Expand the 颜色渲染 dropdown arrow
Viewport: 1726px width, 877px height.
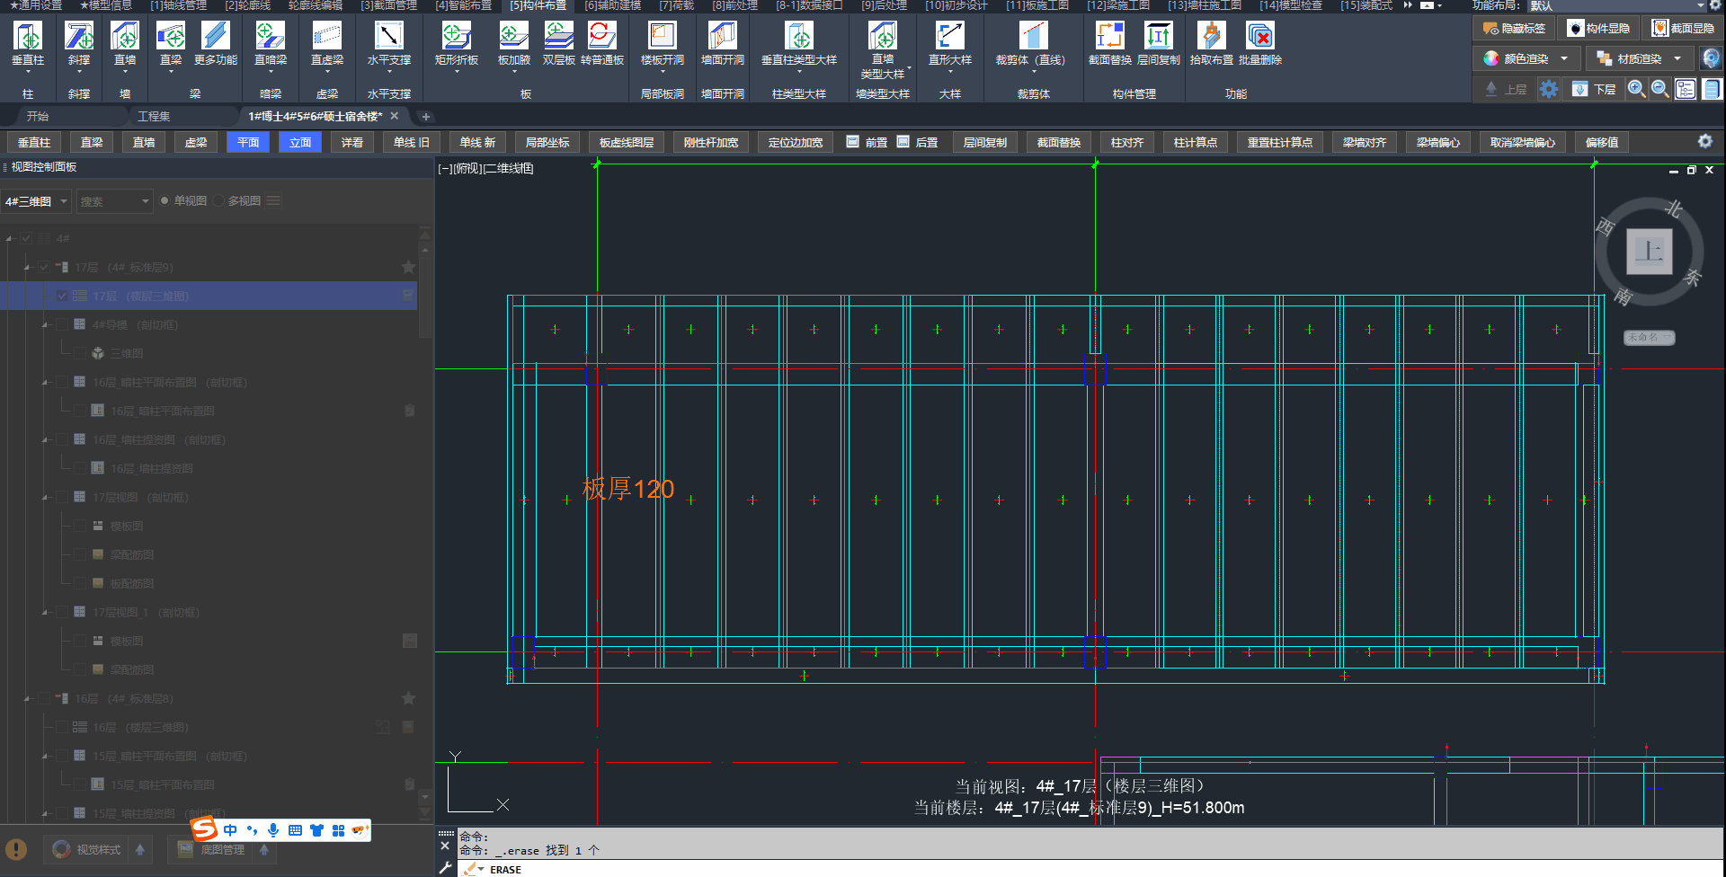1564,59
